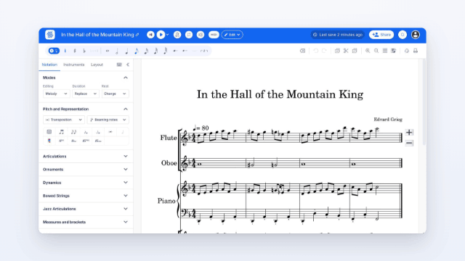Select the half note duration

point(117,51)
